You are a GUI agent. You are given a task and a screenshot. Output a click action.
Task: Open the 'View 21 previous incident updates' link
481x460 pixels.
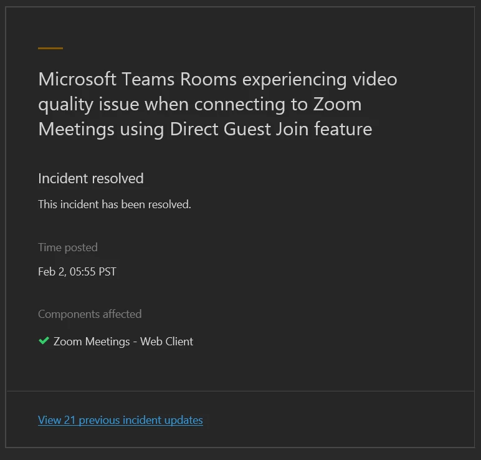tap(120, 420)
